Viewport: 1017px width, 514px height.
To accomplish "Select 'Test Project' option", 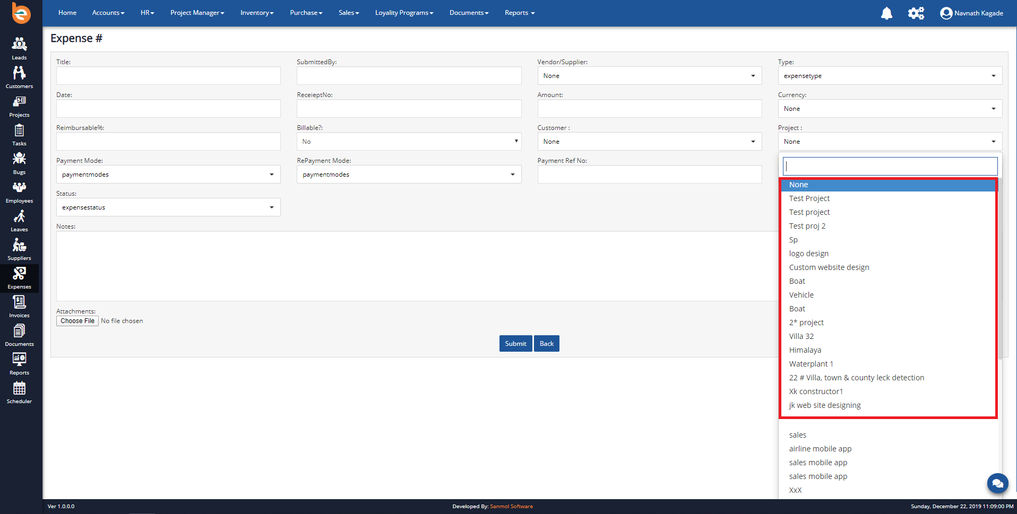I will pyautogui.click(x=889, y=198).
